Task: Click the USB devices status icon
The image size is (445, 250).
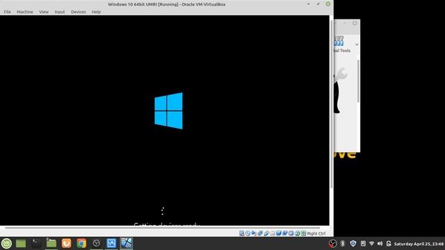Action: 266,233
